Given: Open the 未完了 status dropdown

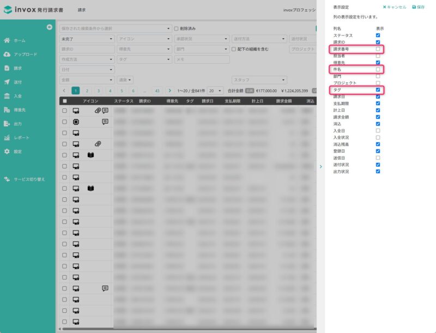Looking at the screenshot, I should (x=87, y=39).
